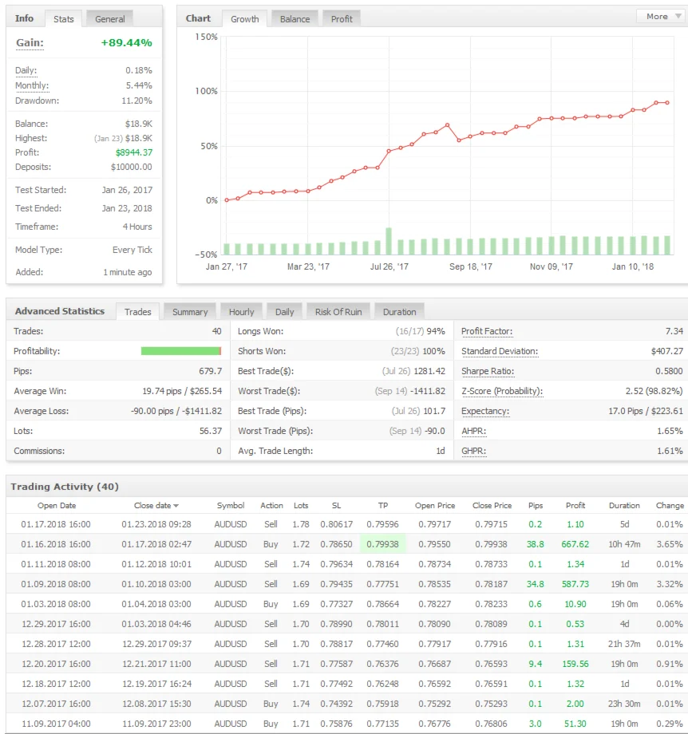Image resolution: width=688 pixels, height=734 pixels.
Task: Select the Profit chart tab
Action: tap(342, 18)
